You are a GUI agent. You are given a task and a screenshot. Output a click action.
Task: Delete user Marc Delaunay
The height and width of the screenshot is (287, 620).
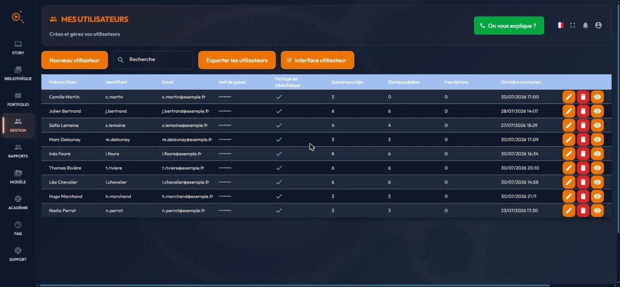click(x=583, y=140)
